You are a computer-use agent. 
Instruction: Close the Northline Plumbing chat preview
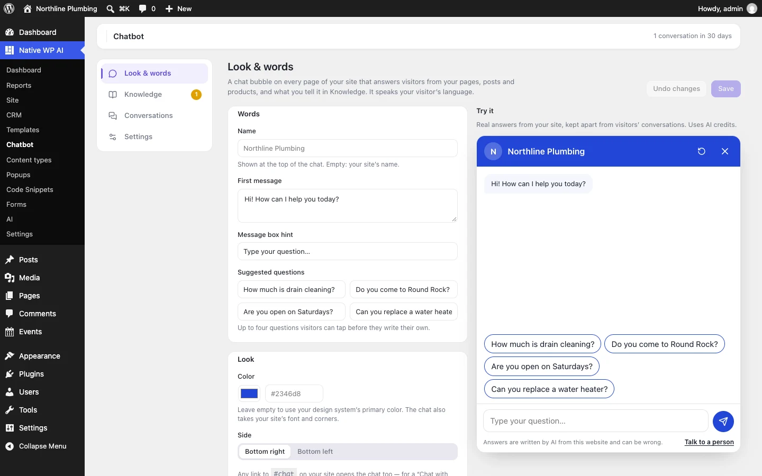pyautogui.click(x=725, y=151)
